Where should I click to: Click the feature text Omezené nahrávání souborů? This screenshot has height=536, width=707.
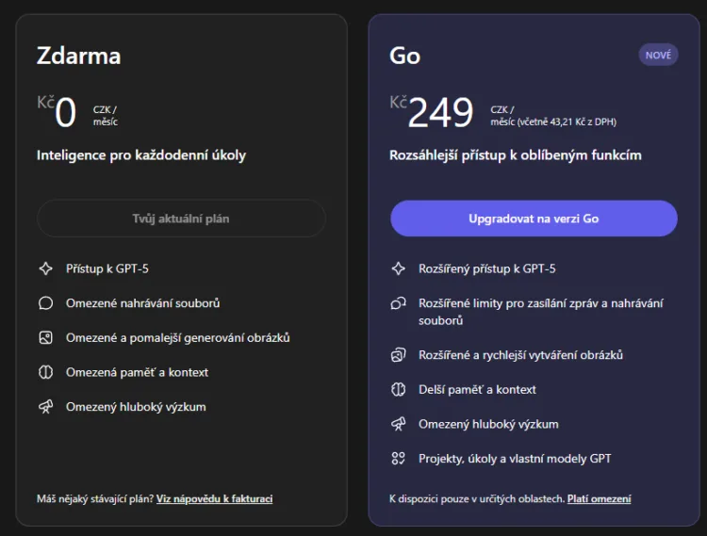click(x=143, y=303)
